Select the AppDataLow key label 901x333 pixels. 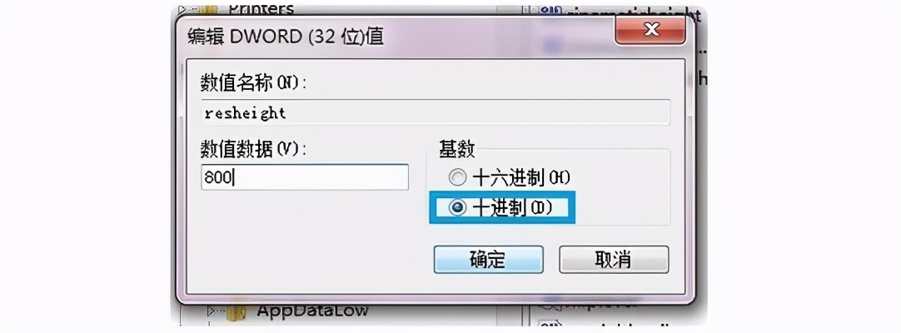tap(313, 311)
